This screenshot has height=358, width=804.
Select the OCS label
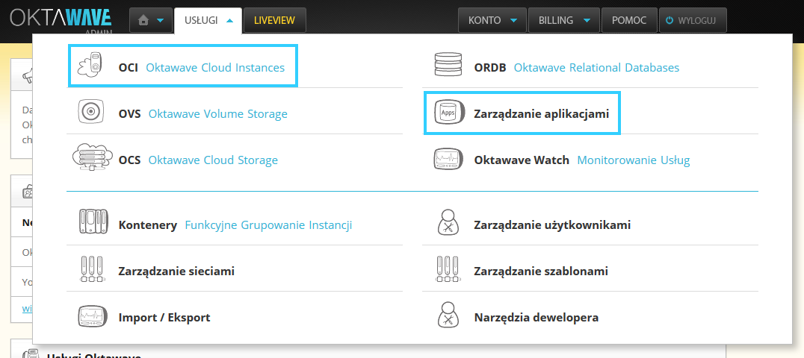click(x=130, y=160)
